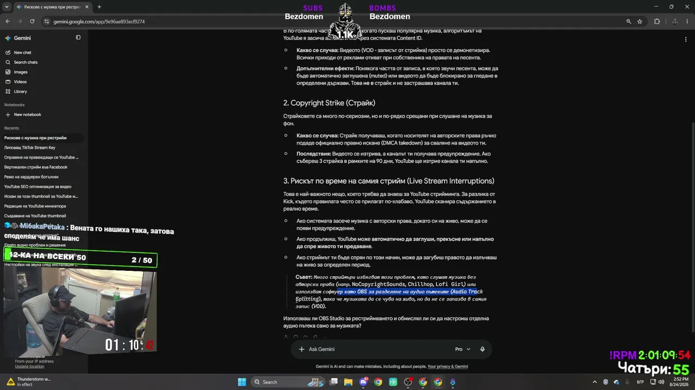Open the clock and date panel
The height and width of the screenshot is (390, 695).
coord(679,382)
